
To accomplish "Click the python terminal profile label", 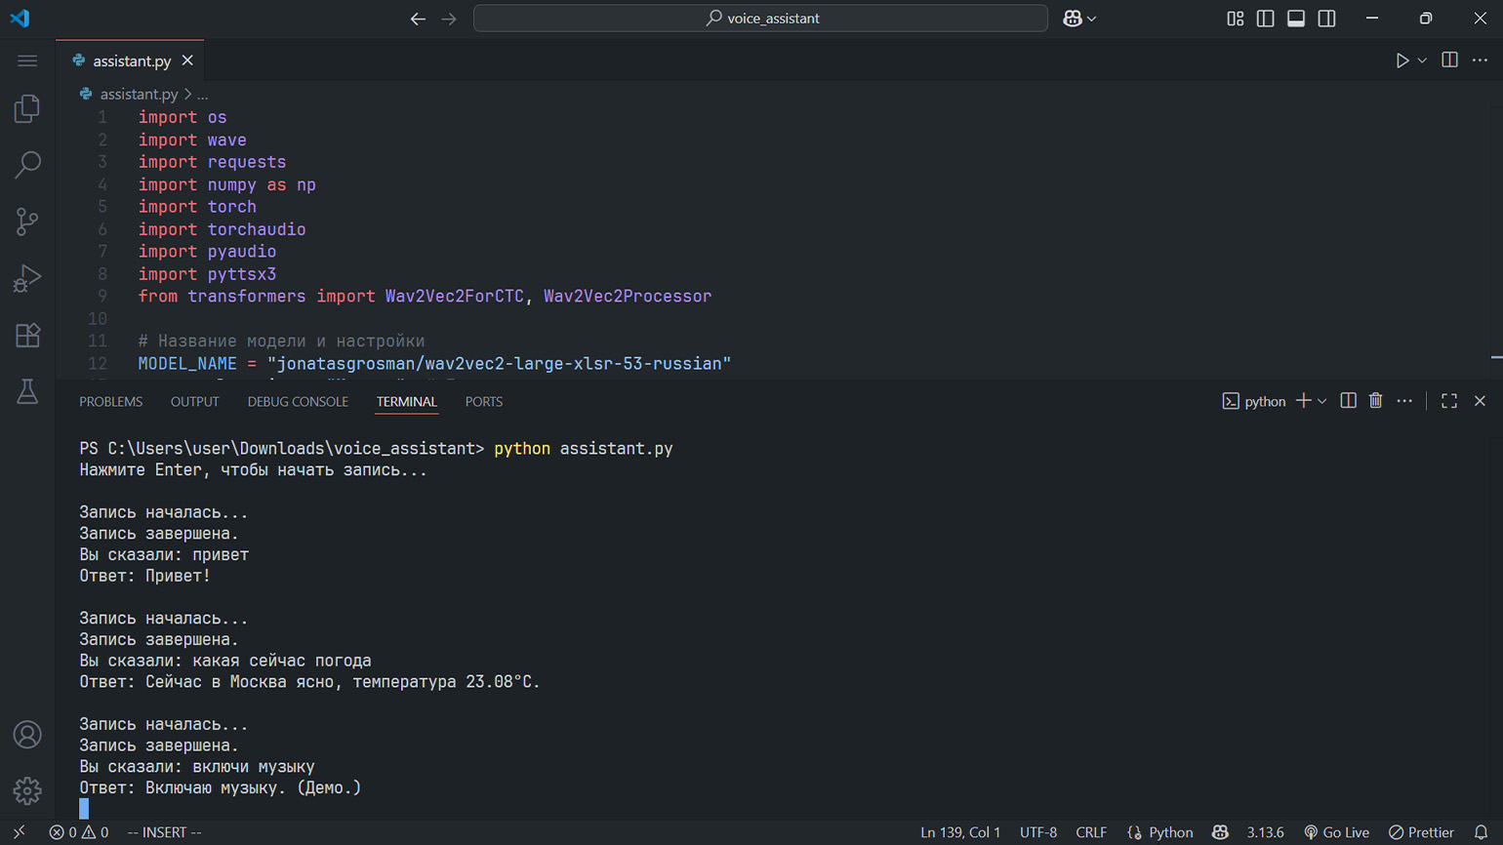I will 1254,401.
